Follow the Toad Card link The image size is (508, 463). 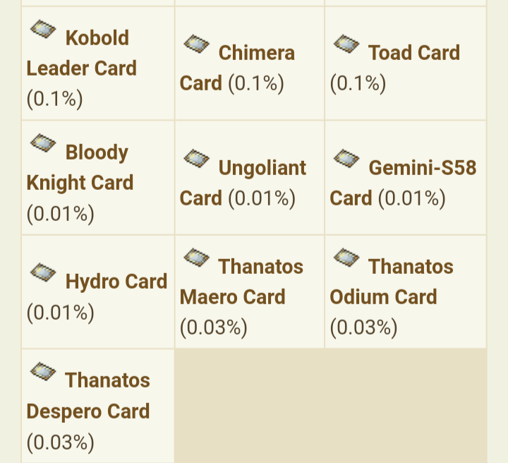pos(414,52)
